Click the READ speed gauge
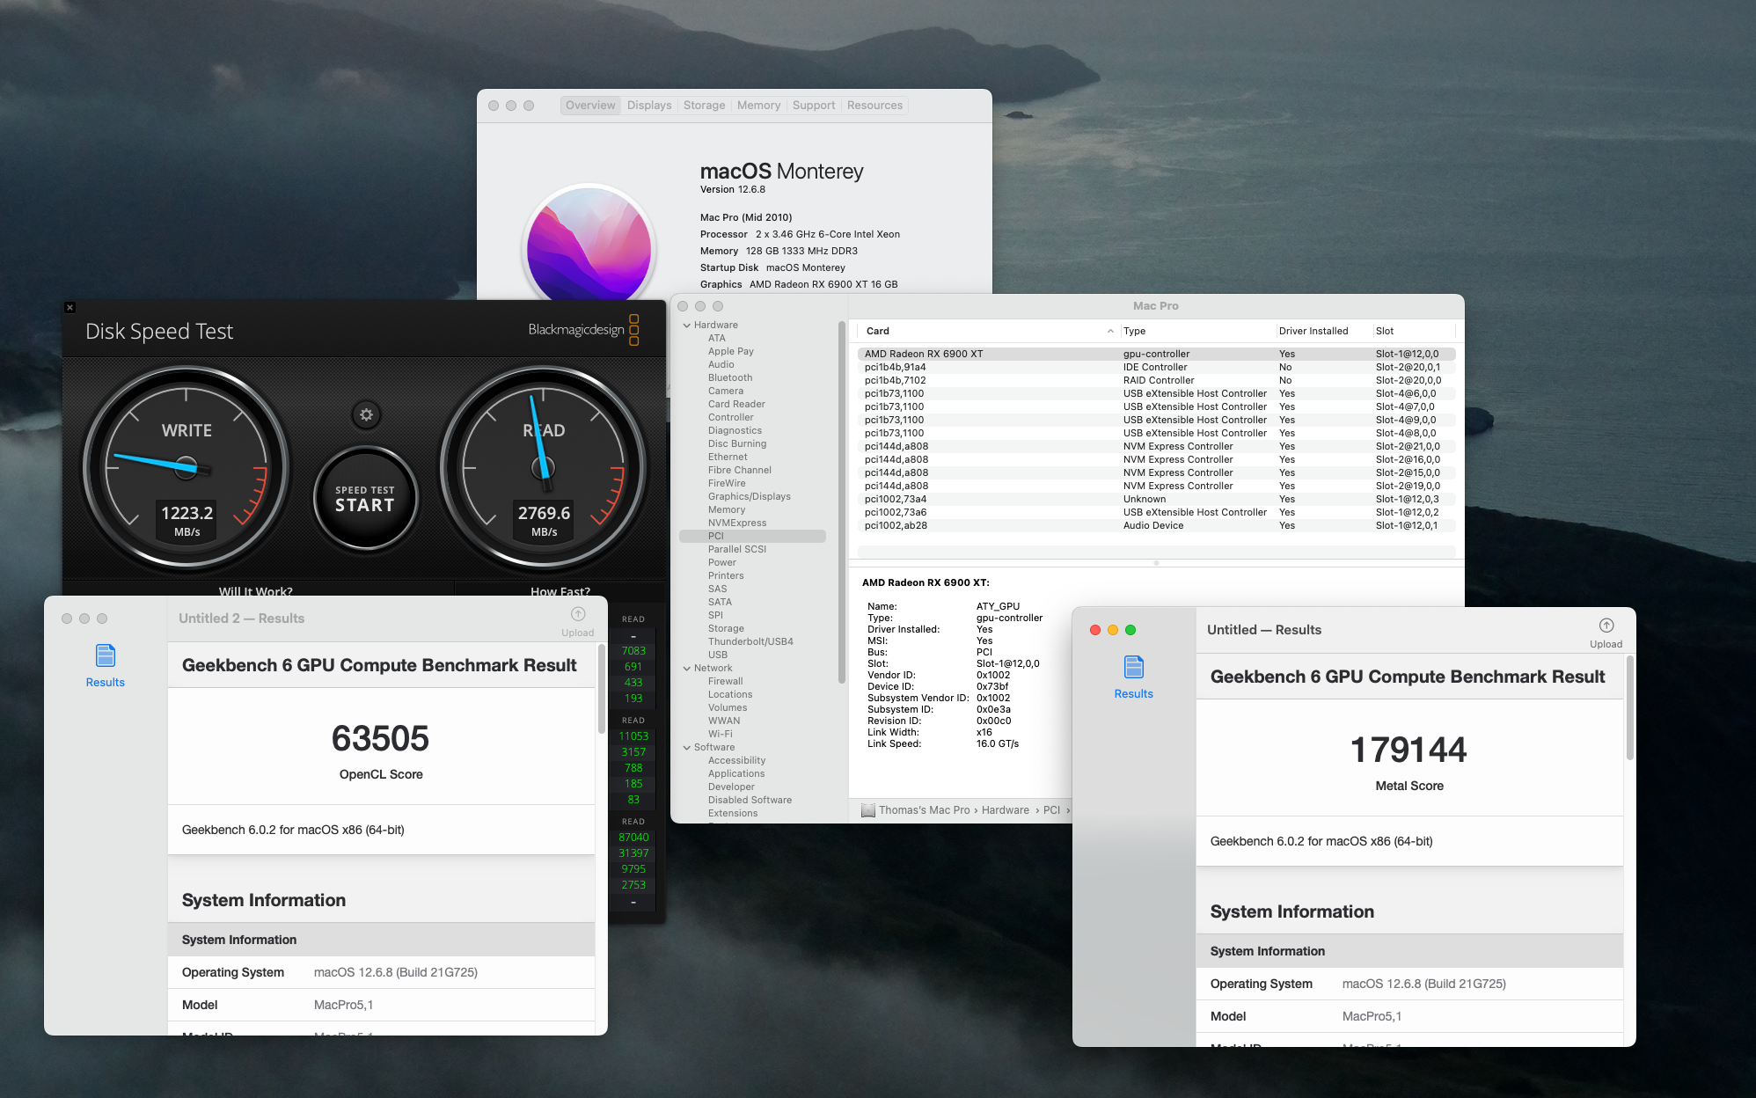This screenshot has height=1098, width=1756. 543,469
